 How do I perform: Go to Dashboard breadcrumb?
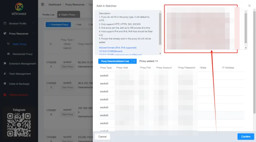point(55,4)
